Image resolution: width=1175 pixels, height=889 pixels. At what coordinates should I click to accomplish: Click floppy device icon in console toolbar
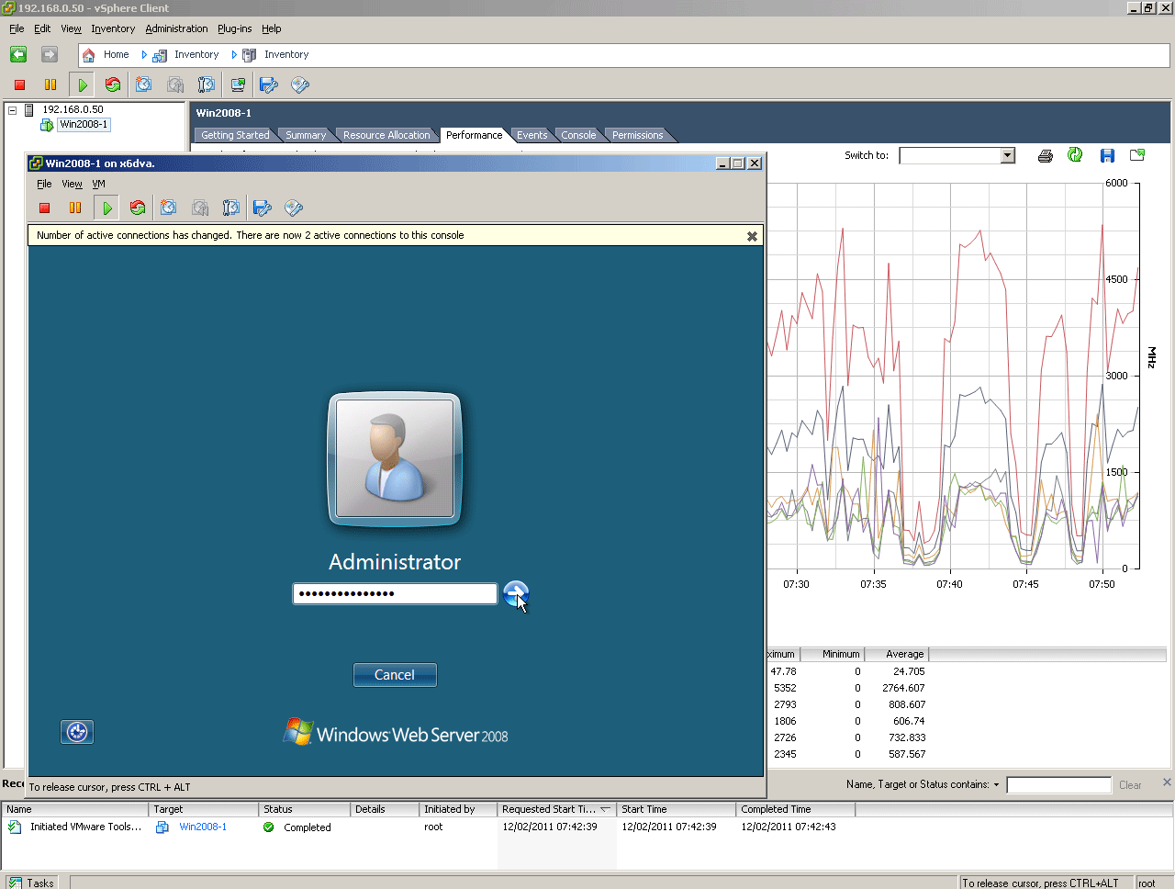(x=262, y=208)
